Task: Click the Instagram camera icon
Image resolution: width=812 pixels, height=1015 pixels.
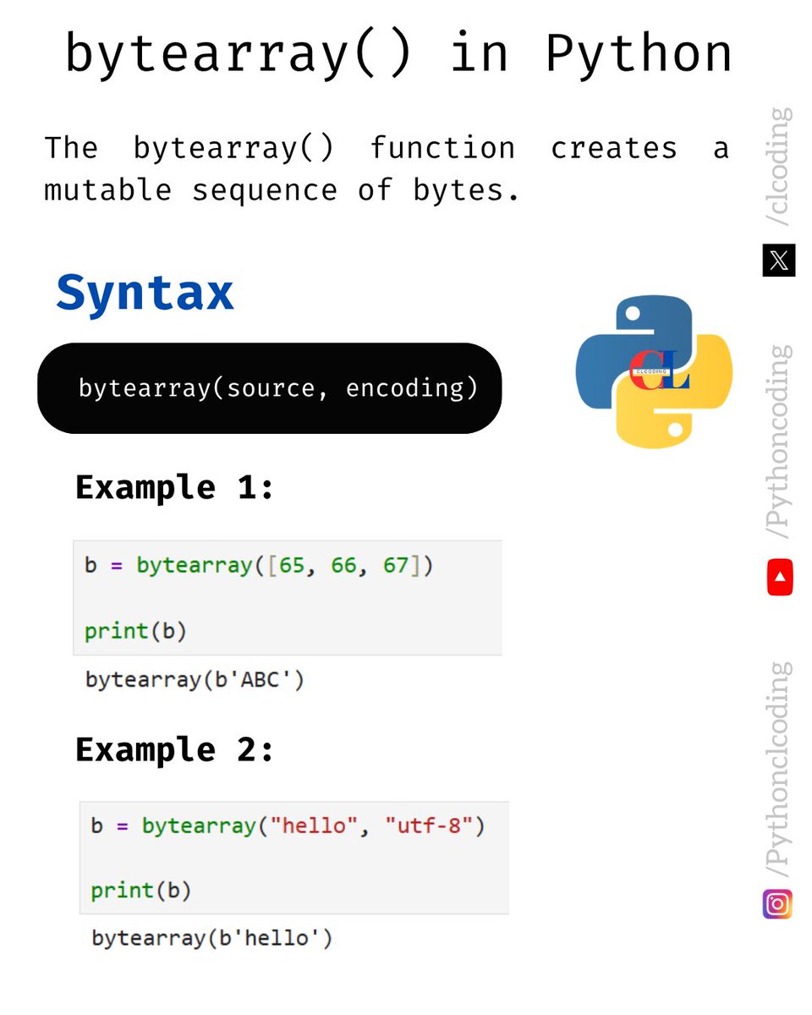Action: coord(778,904)
